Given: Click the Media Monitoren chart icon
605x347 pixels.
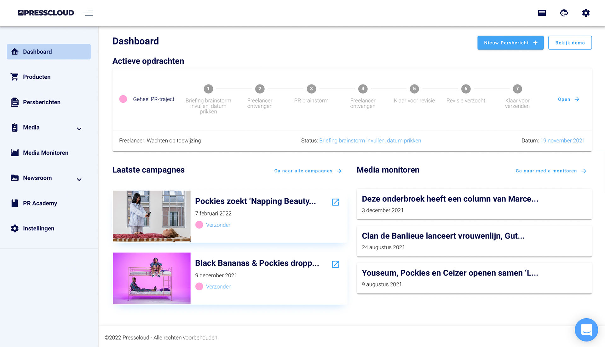Looking at the screenshot, I should click(x=14, y=153).
